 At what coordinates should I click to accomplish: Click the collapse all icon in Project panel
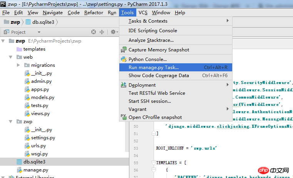tap(102, 32)
